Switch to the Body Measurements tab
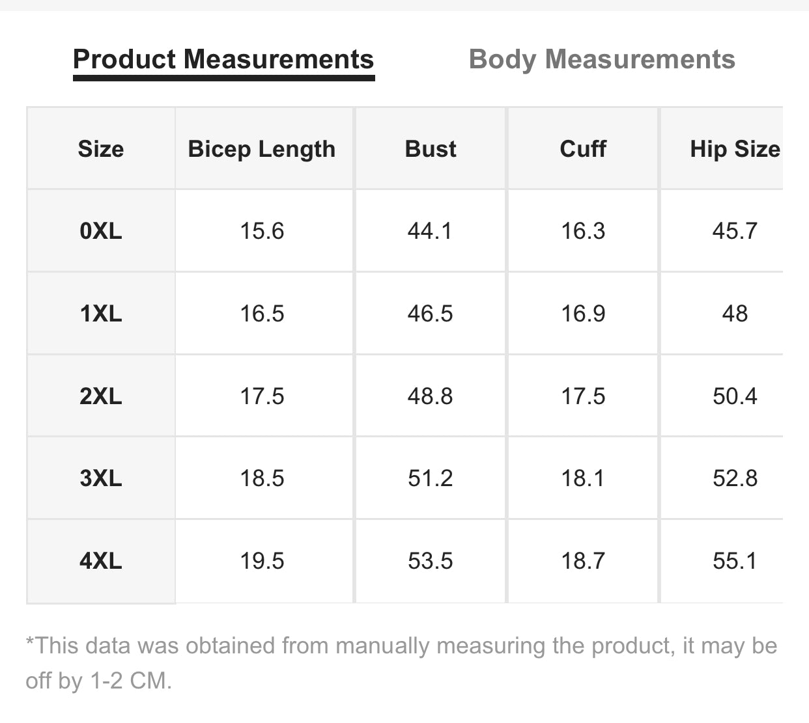 point(601,59)
